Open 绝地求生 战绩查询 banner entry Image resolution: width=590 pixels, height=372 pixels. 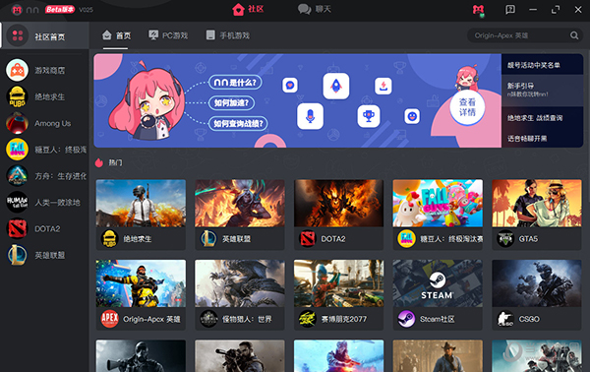pyautogui.click(x=542, y=118)
